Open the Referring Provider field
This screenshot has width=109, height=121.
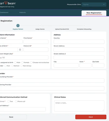[x=52, y=88]
